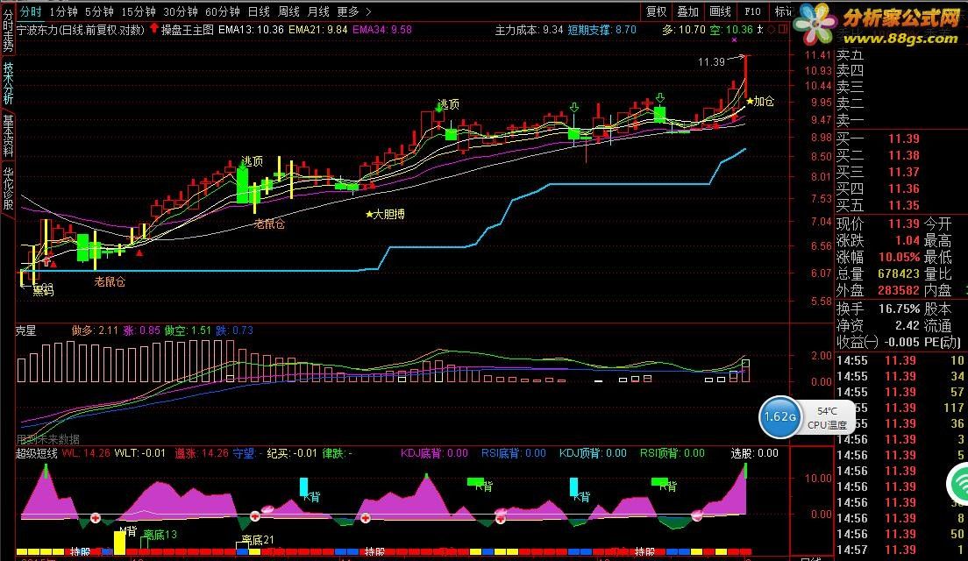
Task: Open 技术分析 in the left sidebar
Action: [x=7, y=82]
